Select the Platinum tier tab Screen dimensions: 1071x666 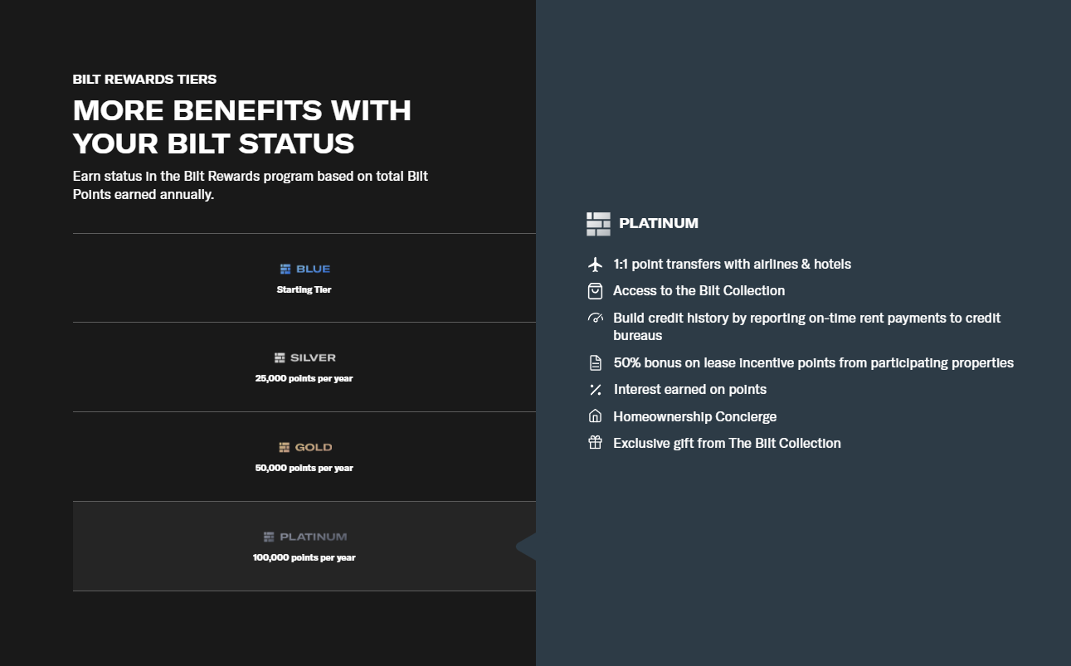(x=304, y=547)
